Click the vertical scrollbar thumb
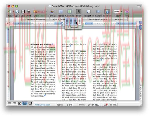 click(141, 27)
